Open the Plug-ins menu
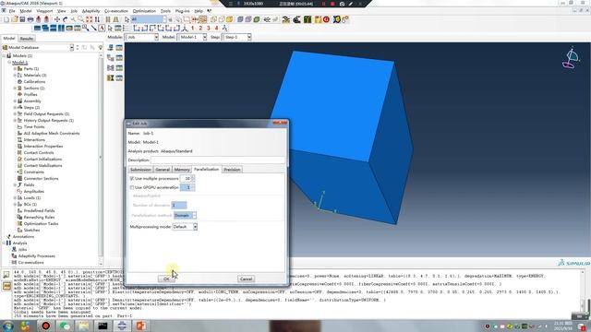This screenshot has height=332, width=591. point(183,11)
